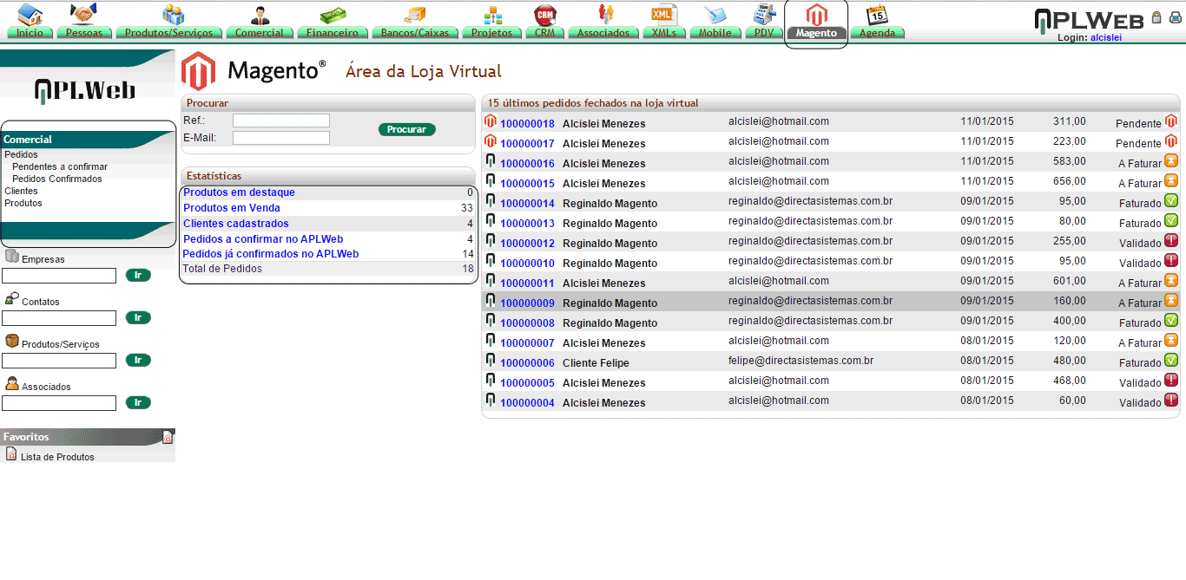
Task: Click the green Procurar button
Action: [x=406, y=129]
